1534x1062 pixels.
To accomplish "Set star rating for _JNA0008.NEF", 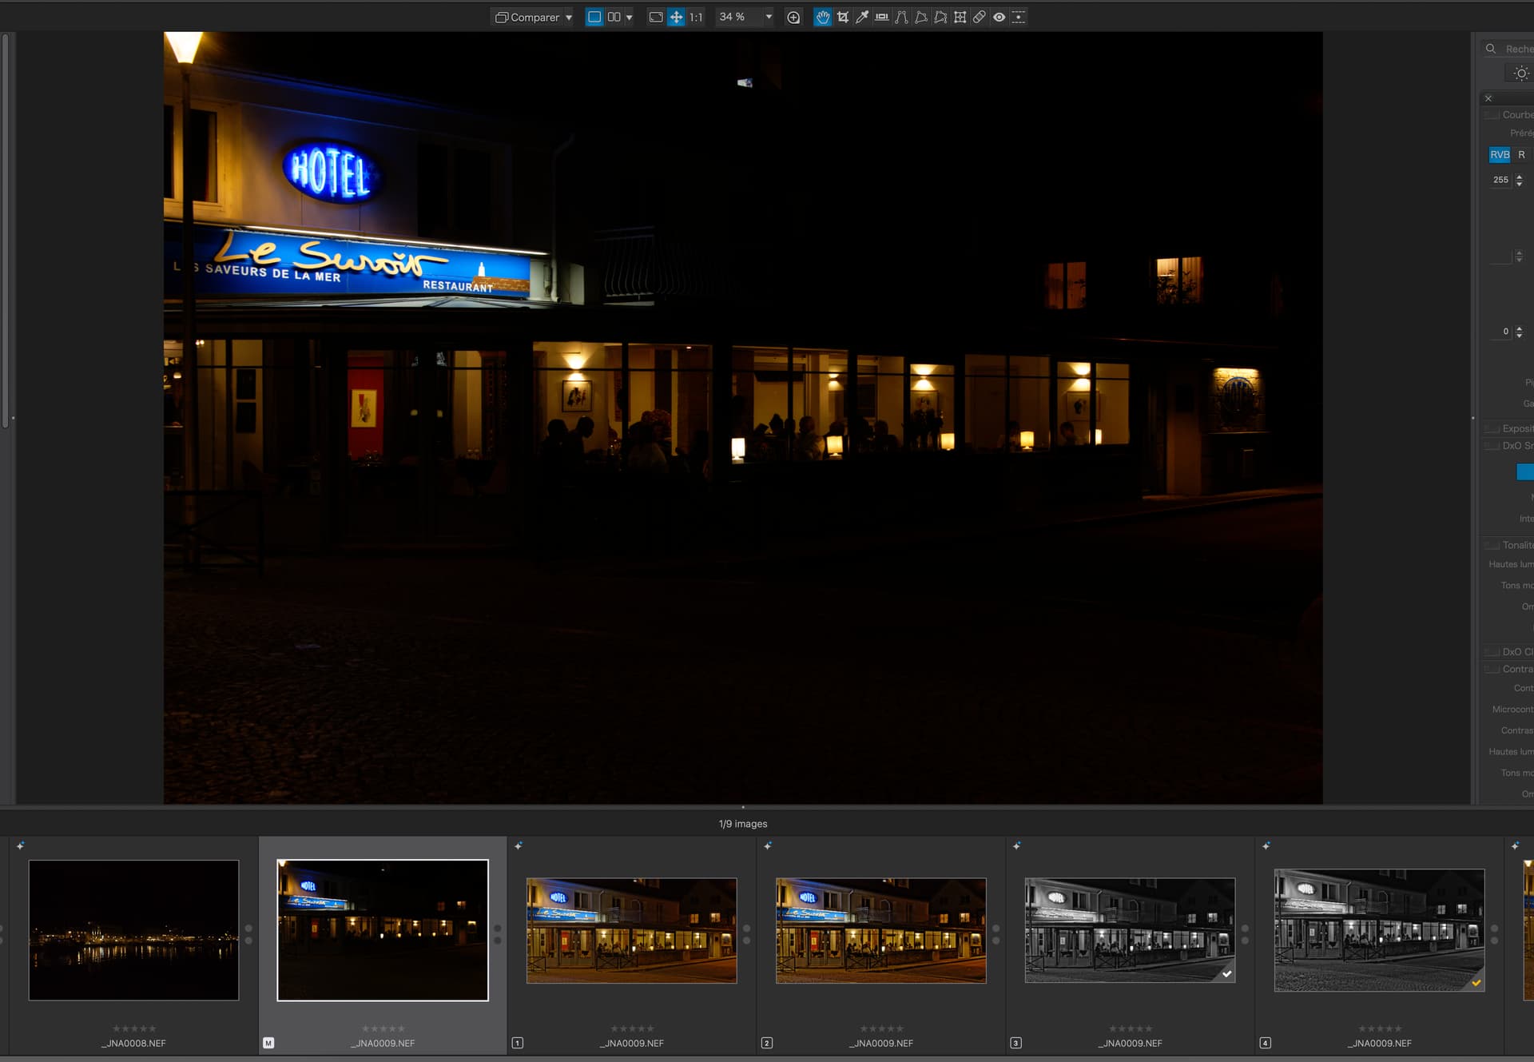I will pyautogui.click(x=134, y=1029).
